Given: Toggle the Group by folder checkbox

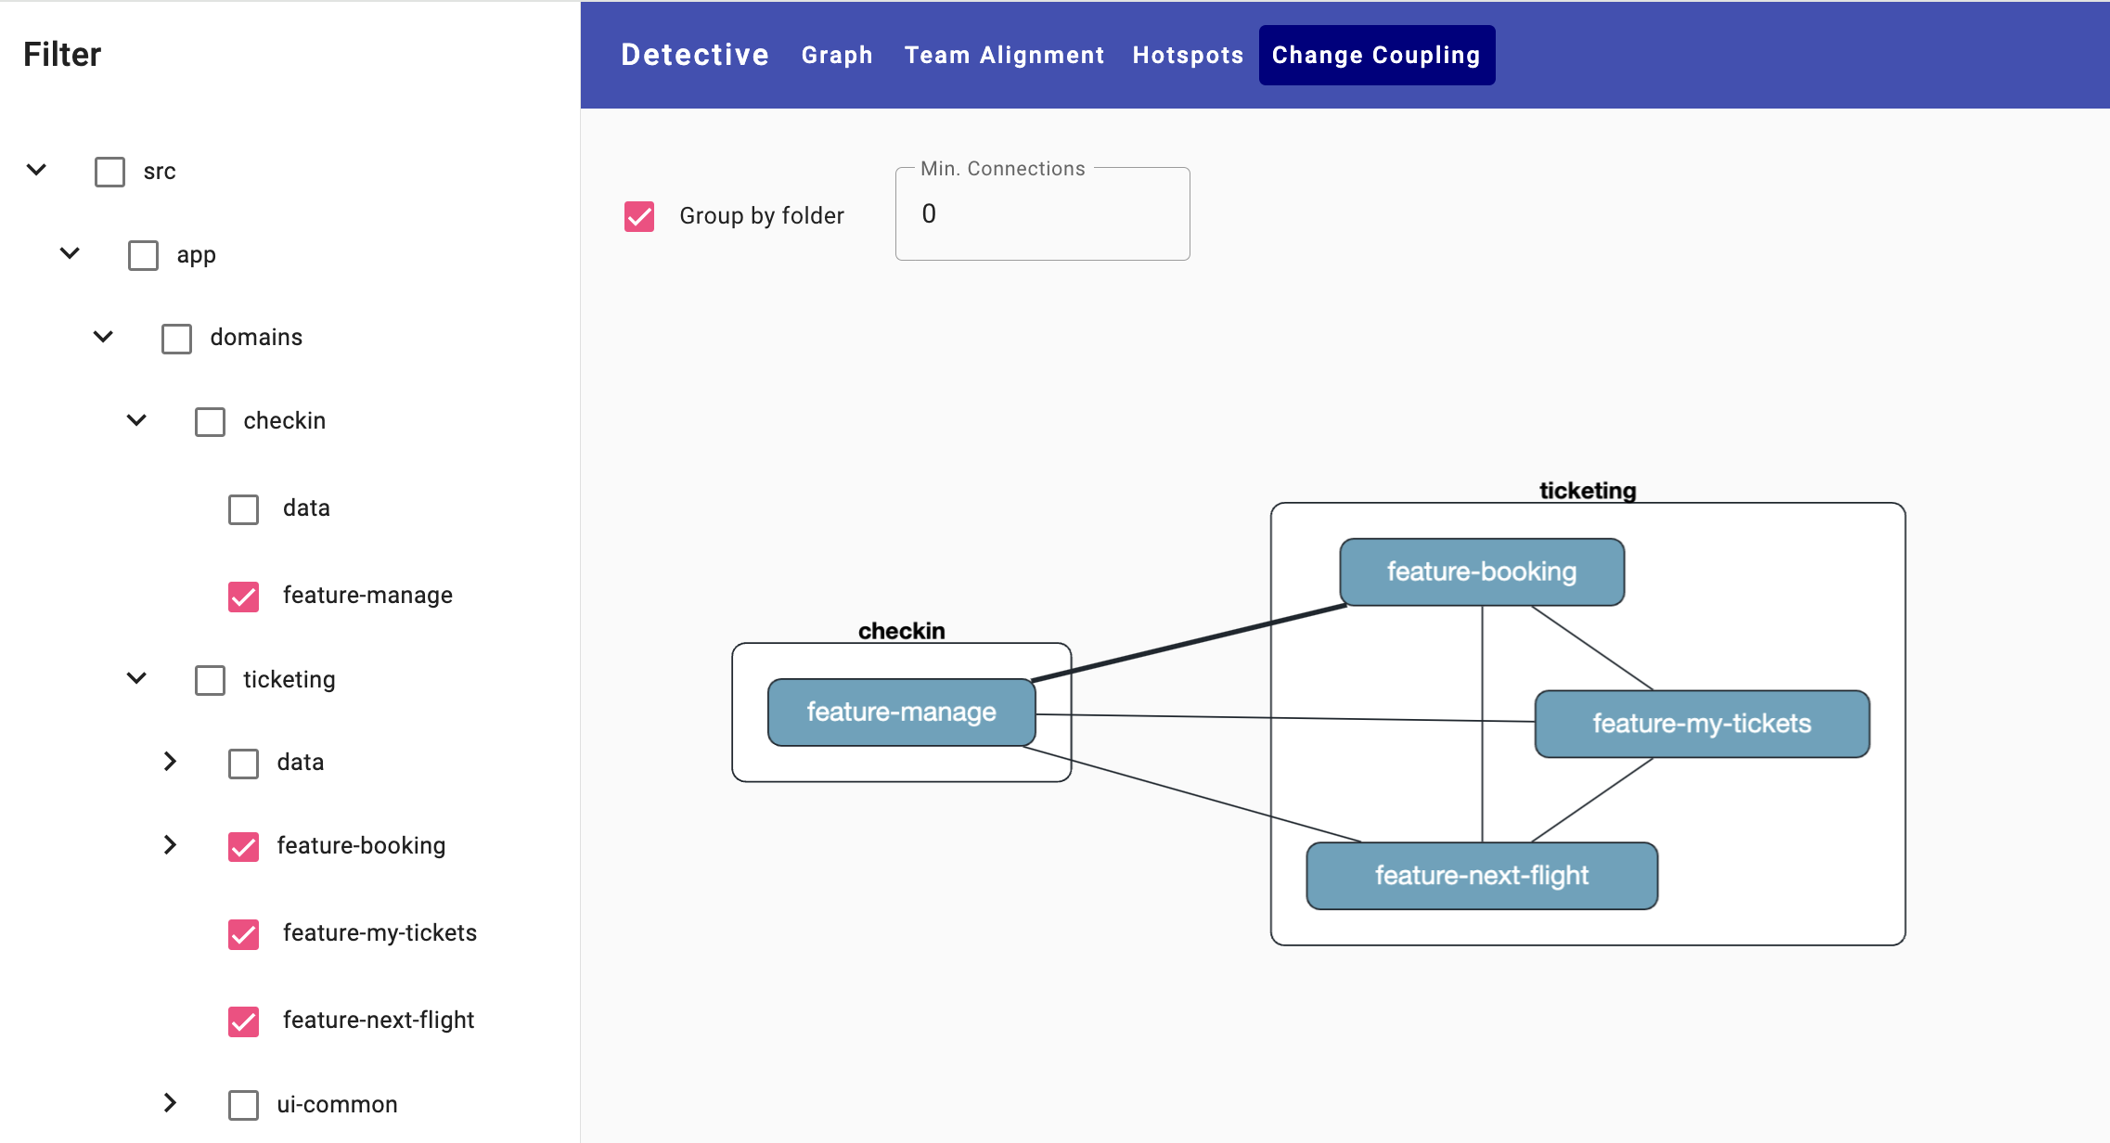Looking at the screenshot, I should point(639,215).
